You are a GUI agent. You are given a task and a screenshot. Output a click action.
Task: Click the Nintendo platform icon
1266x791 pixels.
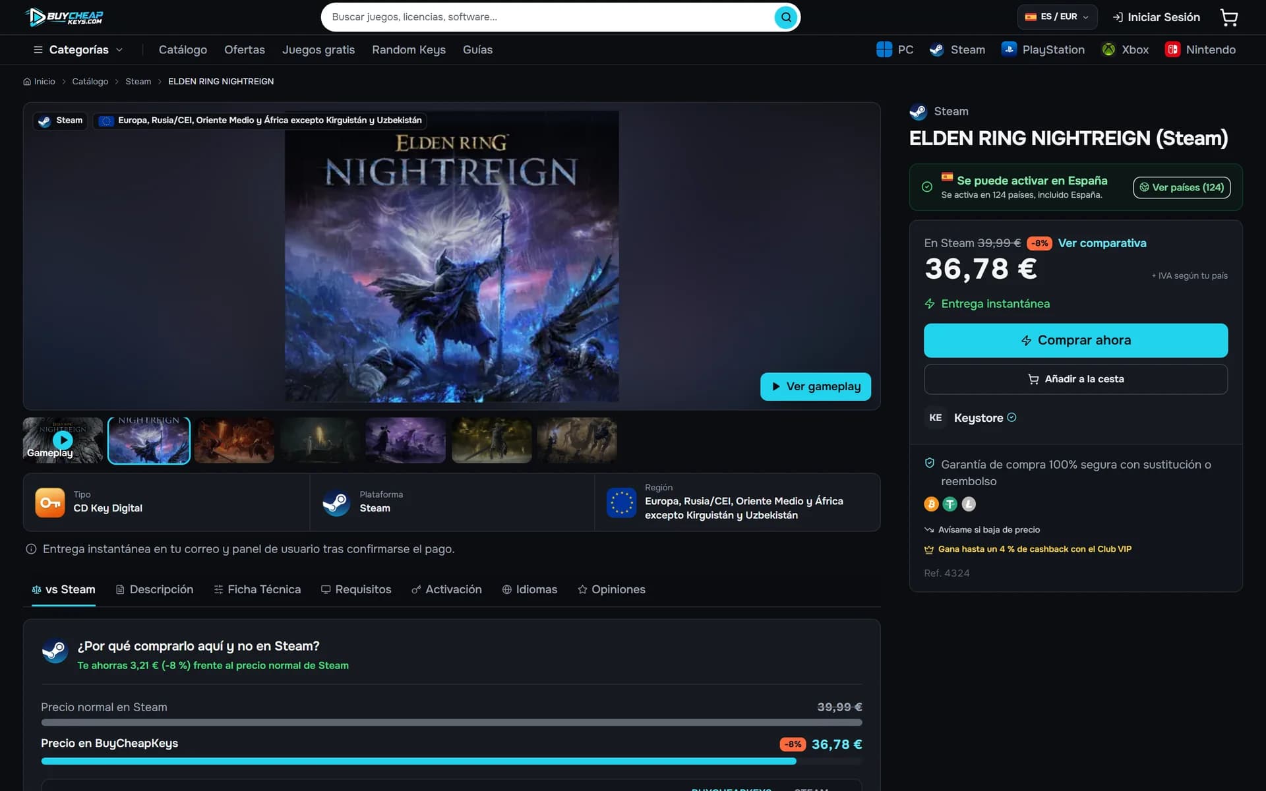(x=1172, y=49)
